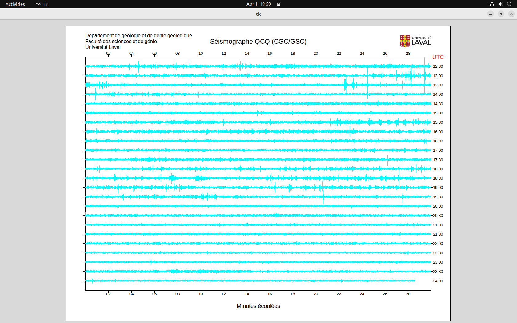
Task: Click the 18:30 time label on right
Action: click(x=438, y=178)
